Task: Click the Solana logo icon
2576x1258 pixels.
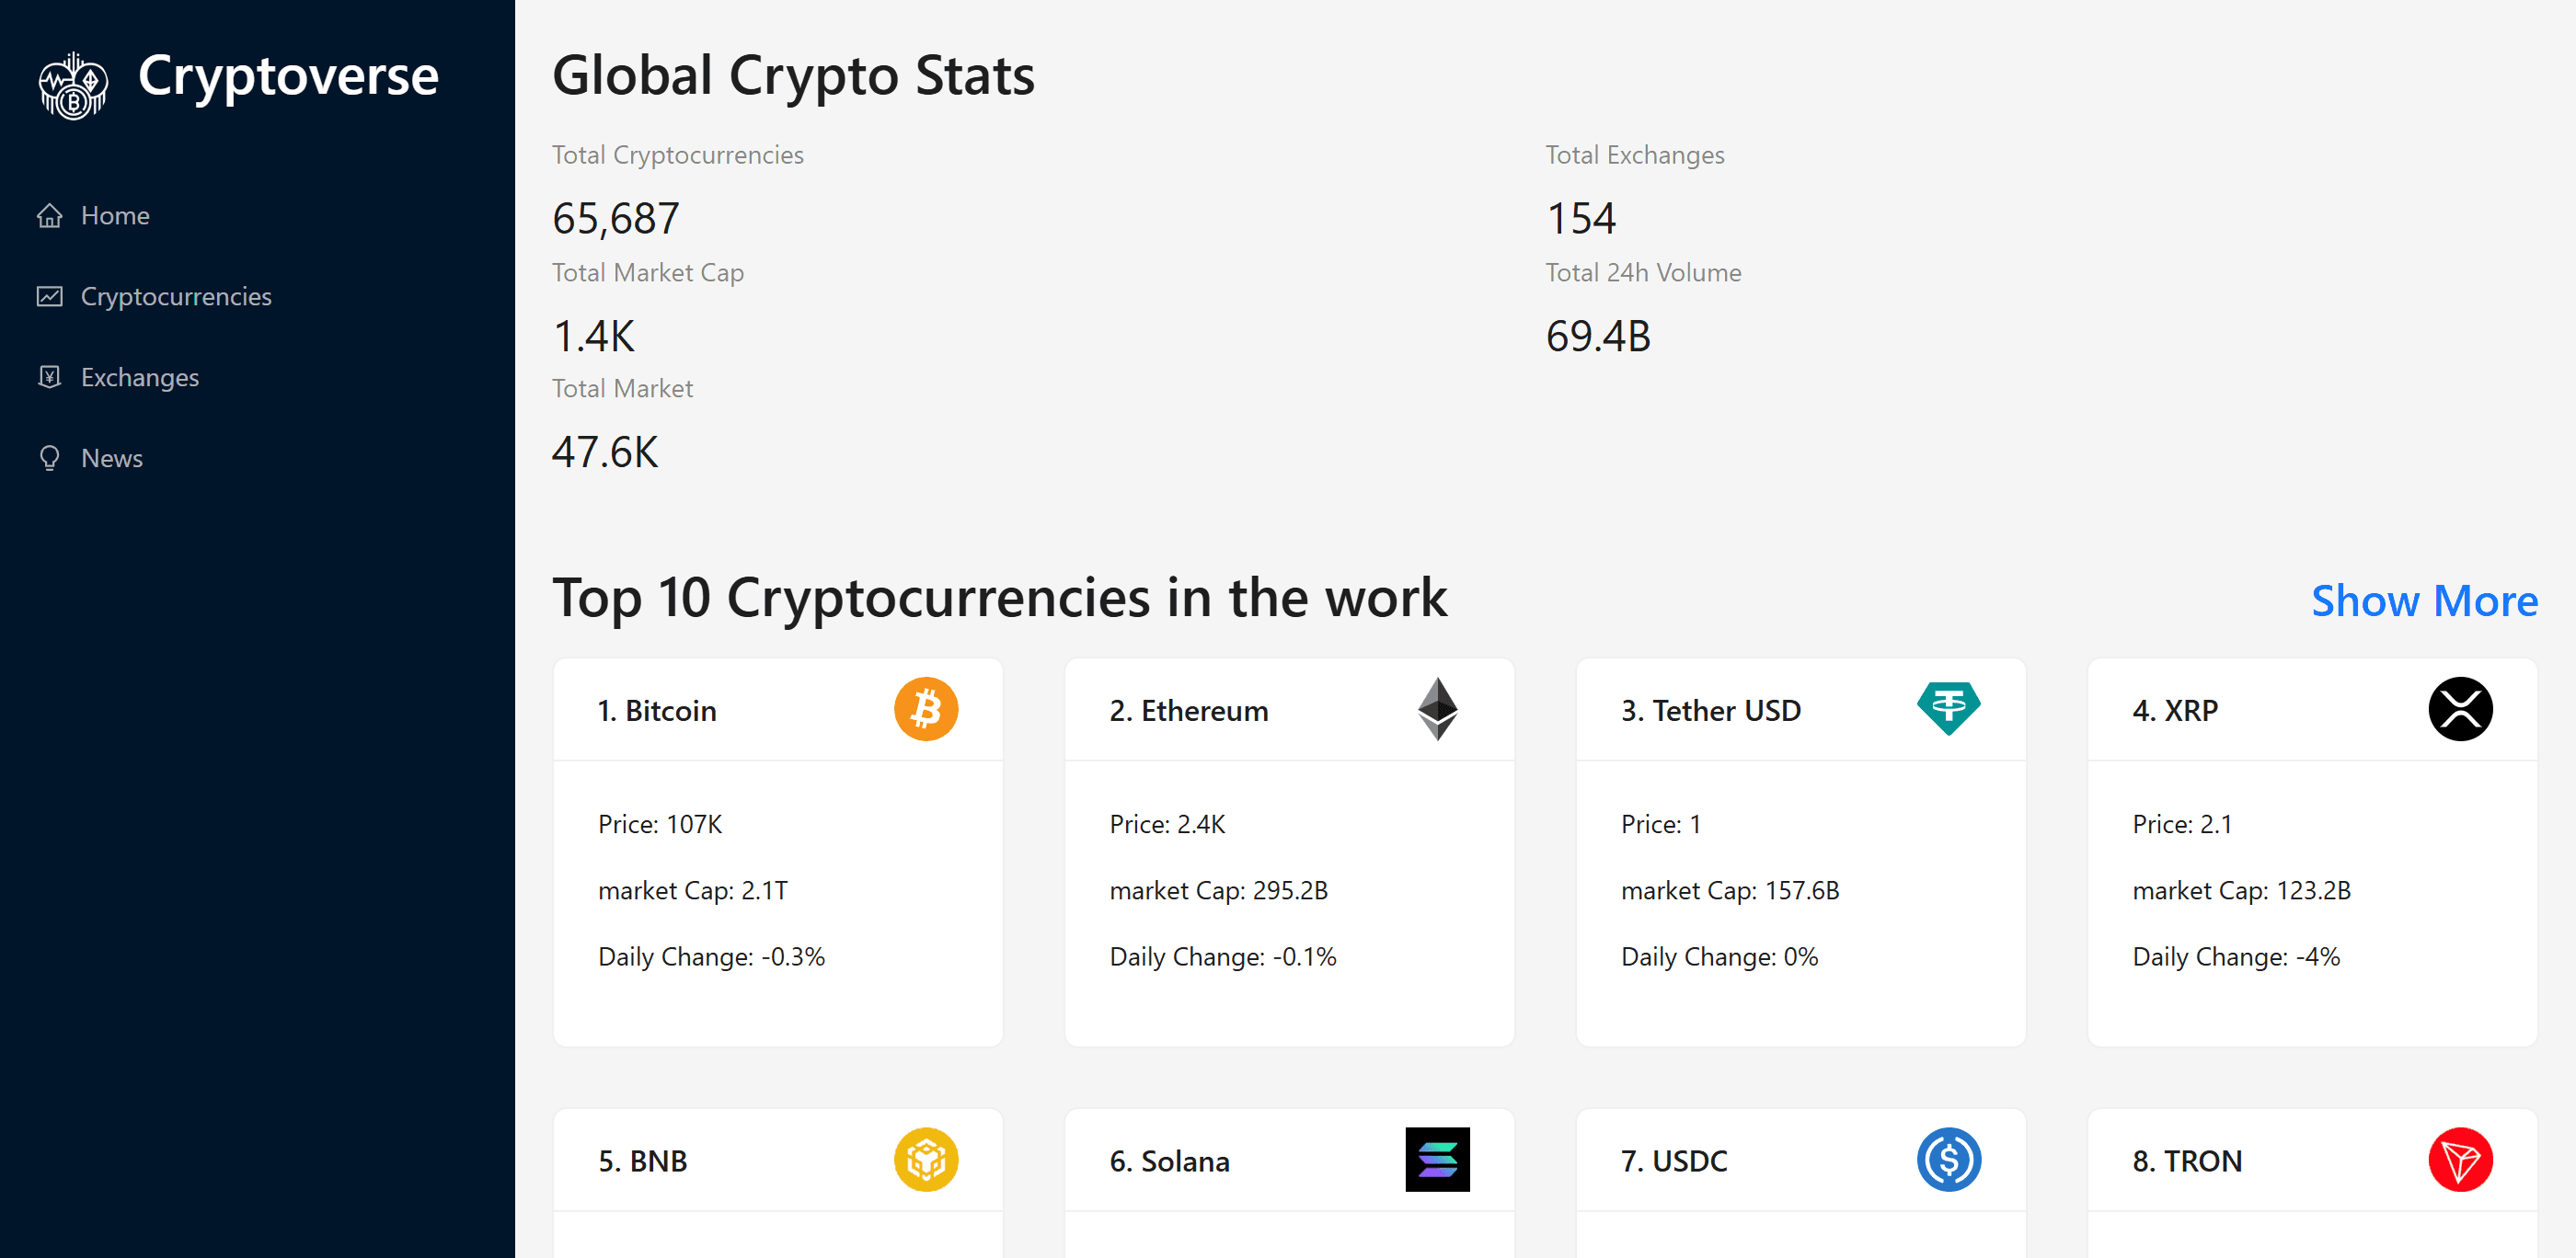Action: click(x=1437, y=1159)
